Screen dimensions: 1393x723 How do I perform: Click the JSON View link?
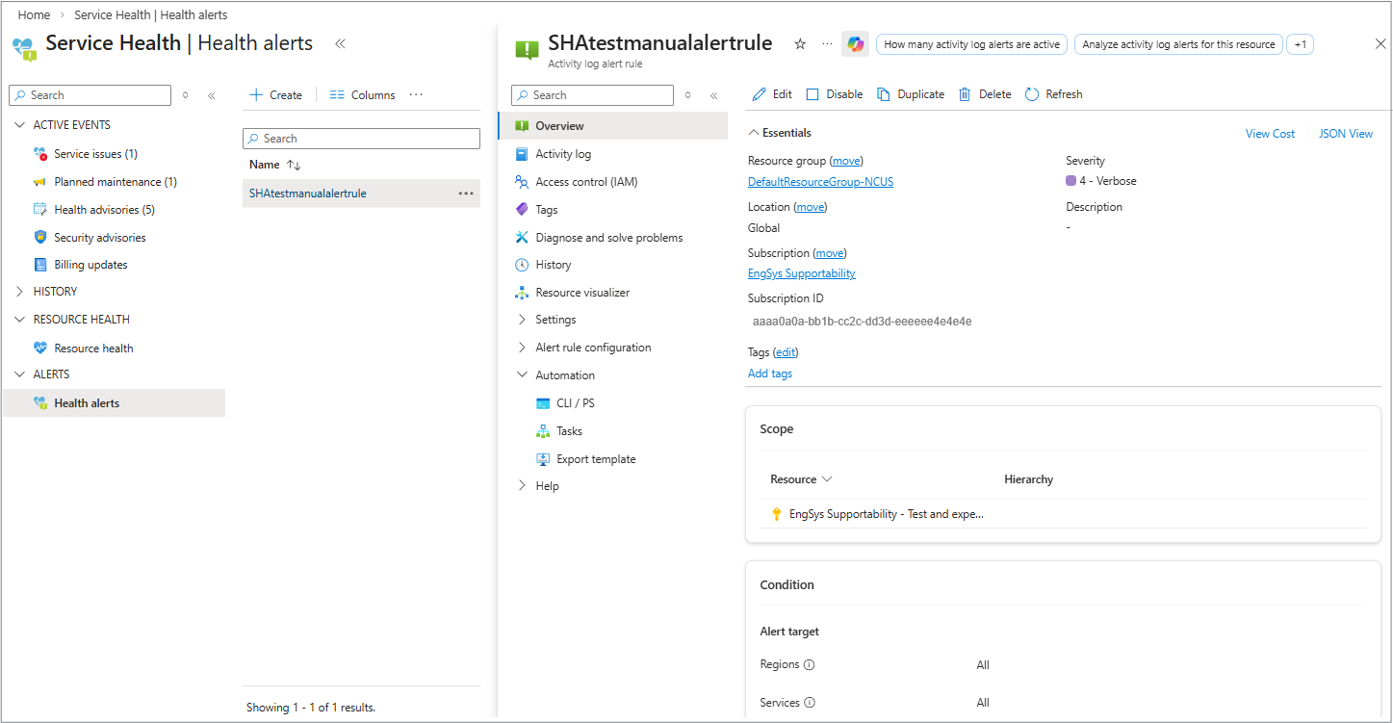click(1345, 134)
